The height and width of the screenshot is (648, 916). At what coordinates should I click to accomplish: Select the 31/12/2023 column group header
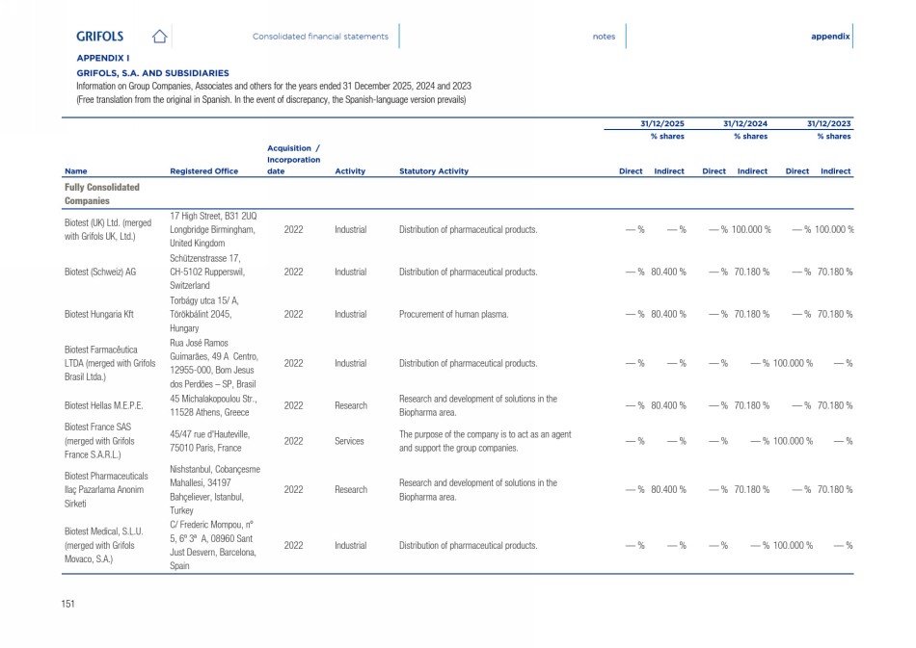coord(829,124)
